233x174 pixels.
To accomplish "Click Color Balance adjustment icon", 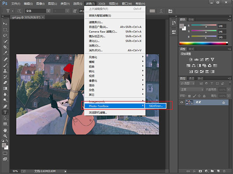I will point(194,65).
